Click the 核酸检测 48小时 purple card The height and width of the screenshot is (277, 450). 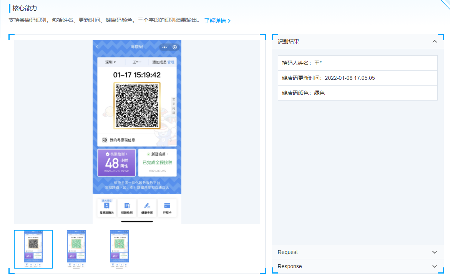tap(116, 163)
